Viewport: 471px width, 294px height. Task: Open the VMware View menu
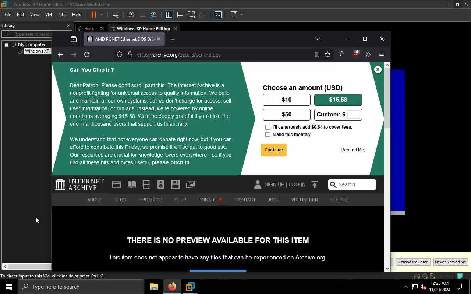(x=35, y=15)
